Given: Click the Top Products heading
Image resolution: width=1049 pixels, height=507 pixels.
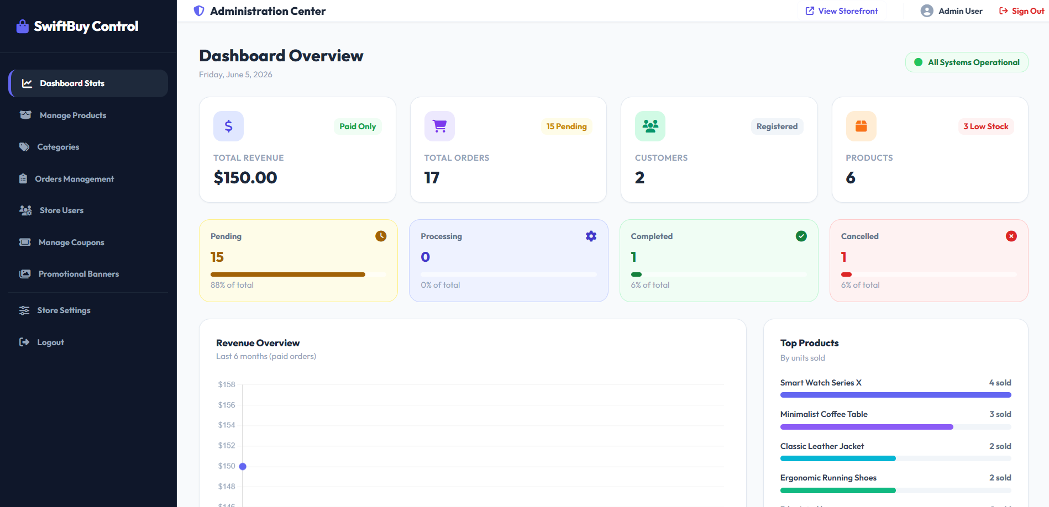Looking at the screenshot, I should 810,343.
